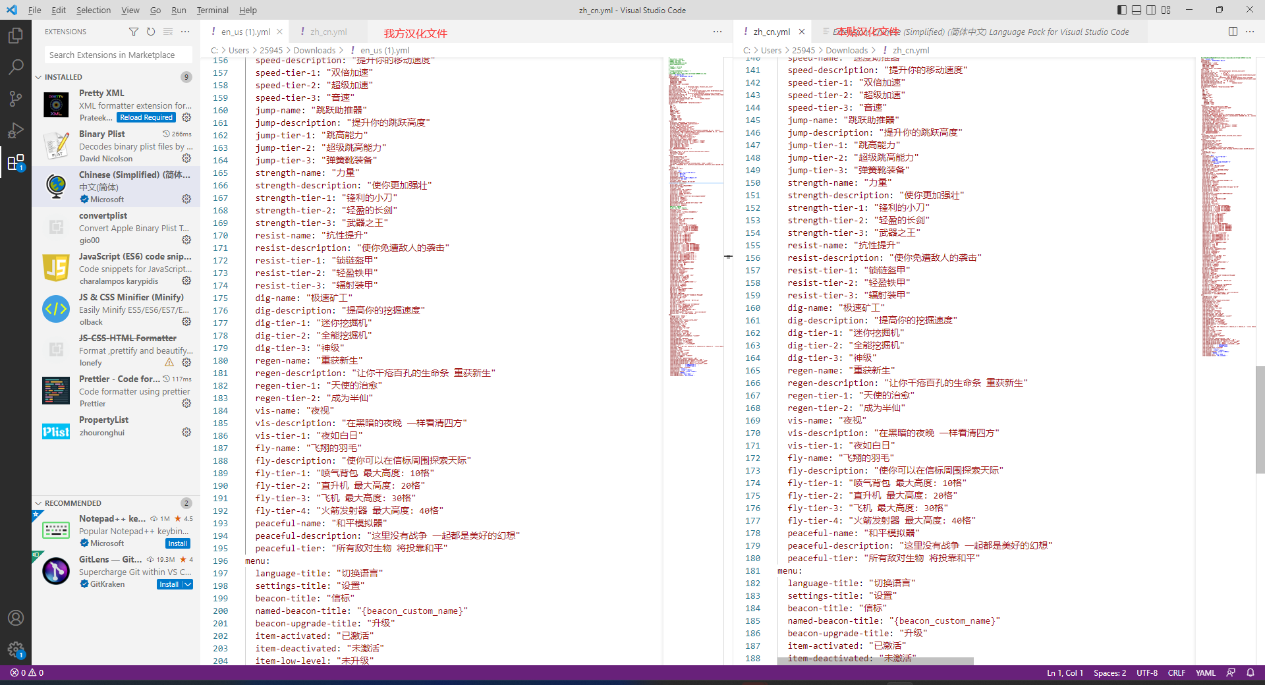Open Accounts menu in activity bar
This screenshot has width=1265, height=685.
(x=16, y=618)
